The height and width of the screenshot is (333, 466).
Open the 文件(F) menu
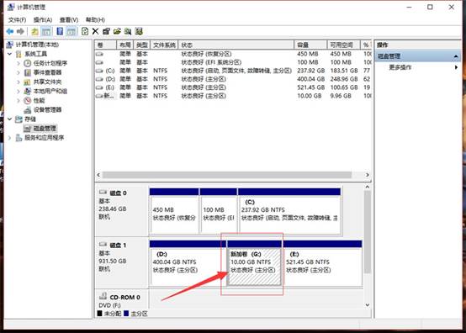[17, 20]
